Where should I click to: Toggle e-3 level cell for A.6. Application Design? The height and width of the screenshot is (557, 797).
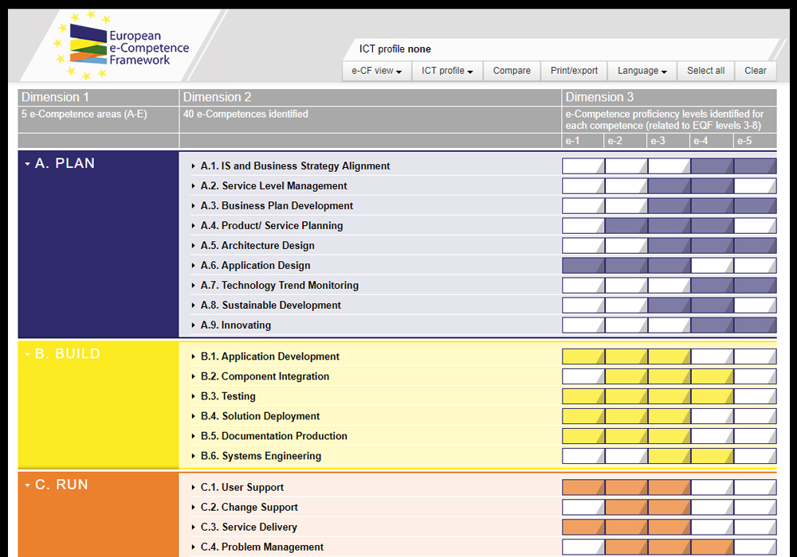669,266
